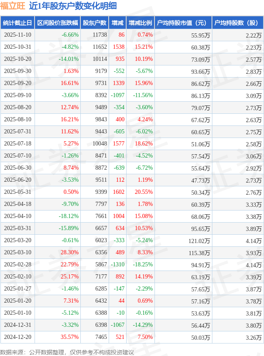264x356 pixels.
Task: Click the 增减 column header
Action: pyautogui.click(x=117, y=23)
